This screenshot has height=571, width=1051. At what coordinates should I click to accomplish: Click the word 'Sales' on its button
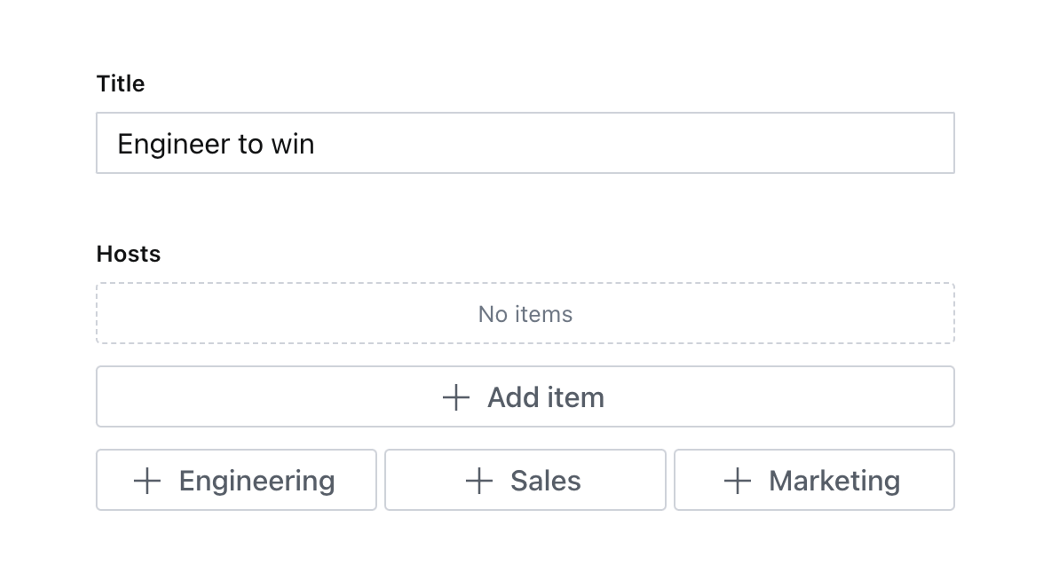click(545, 481)
